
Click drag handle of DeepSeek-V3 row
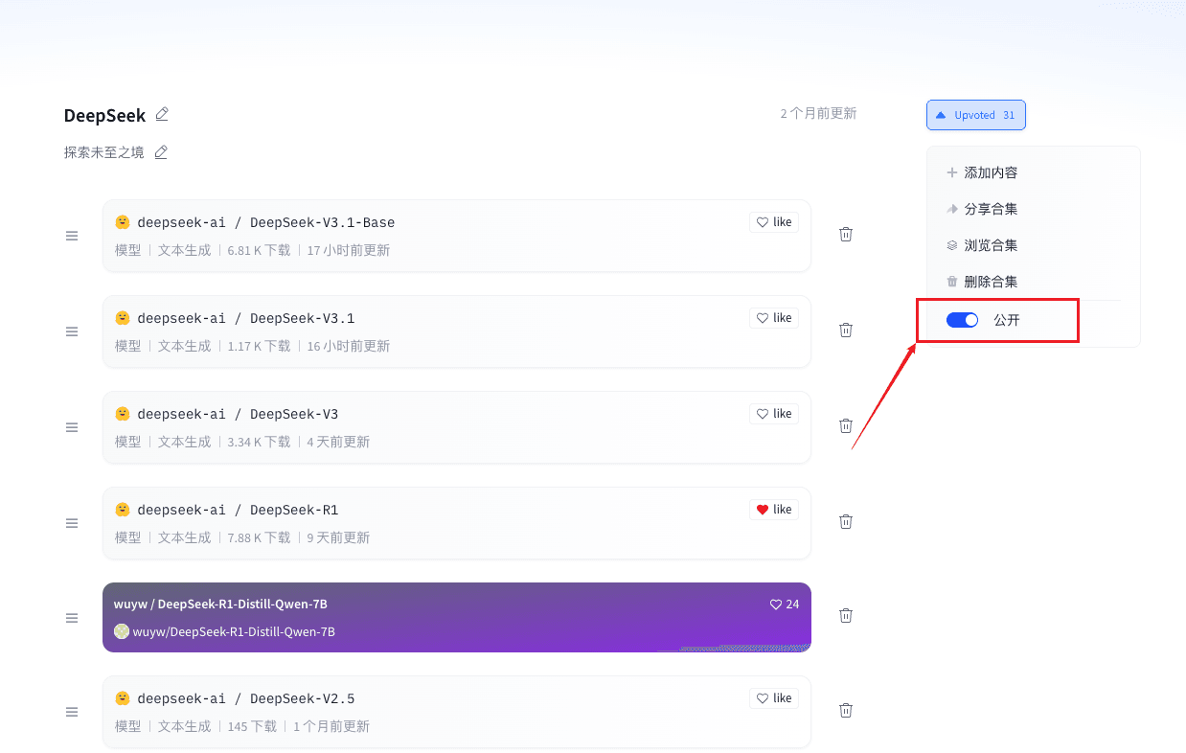click(72, 427)
